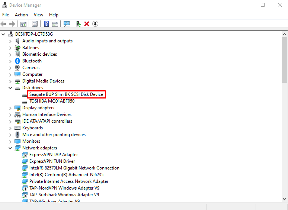Viewport: 288px width, 210px height.
Task: Collapse the DESKTOP-LC7D53G root node
Action: click(3, 34)
